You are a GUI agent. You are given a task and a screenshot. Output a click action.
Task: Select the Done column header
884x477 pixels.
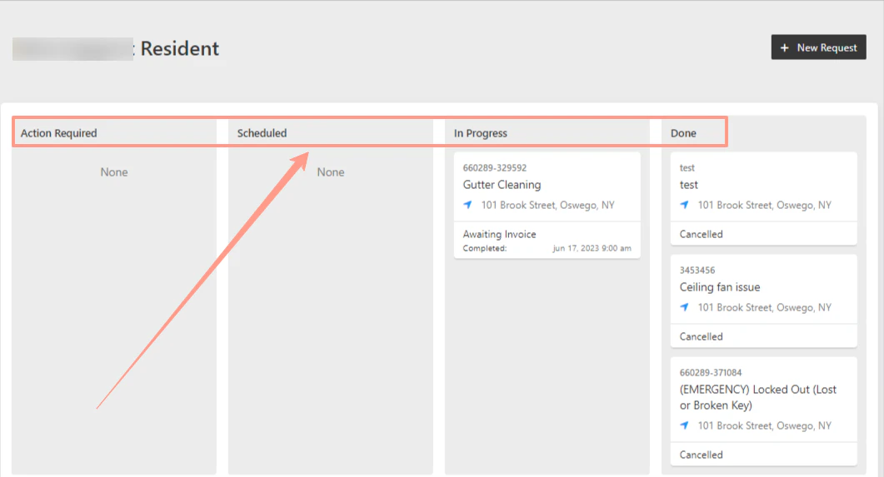point(683,133)
